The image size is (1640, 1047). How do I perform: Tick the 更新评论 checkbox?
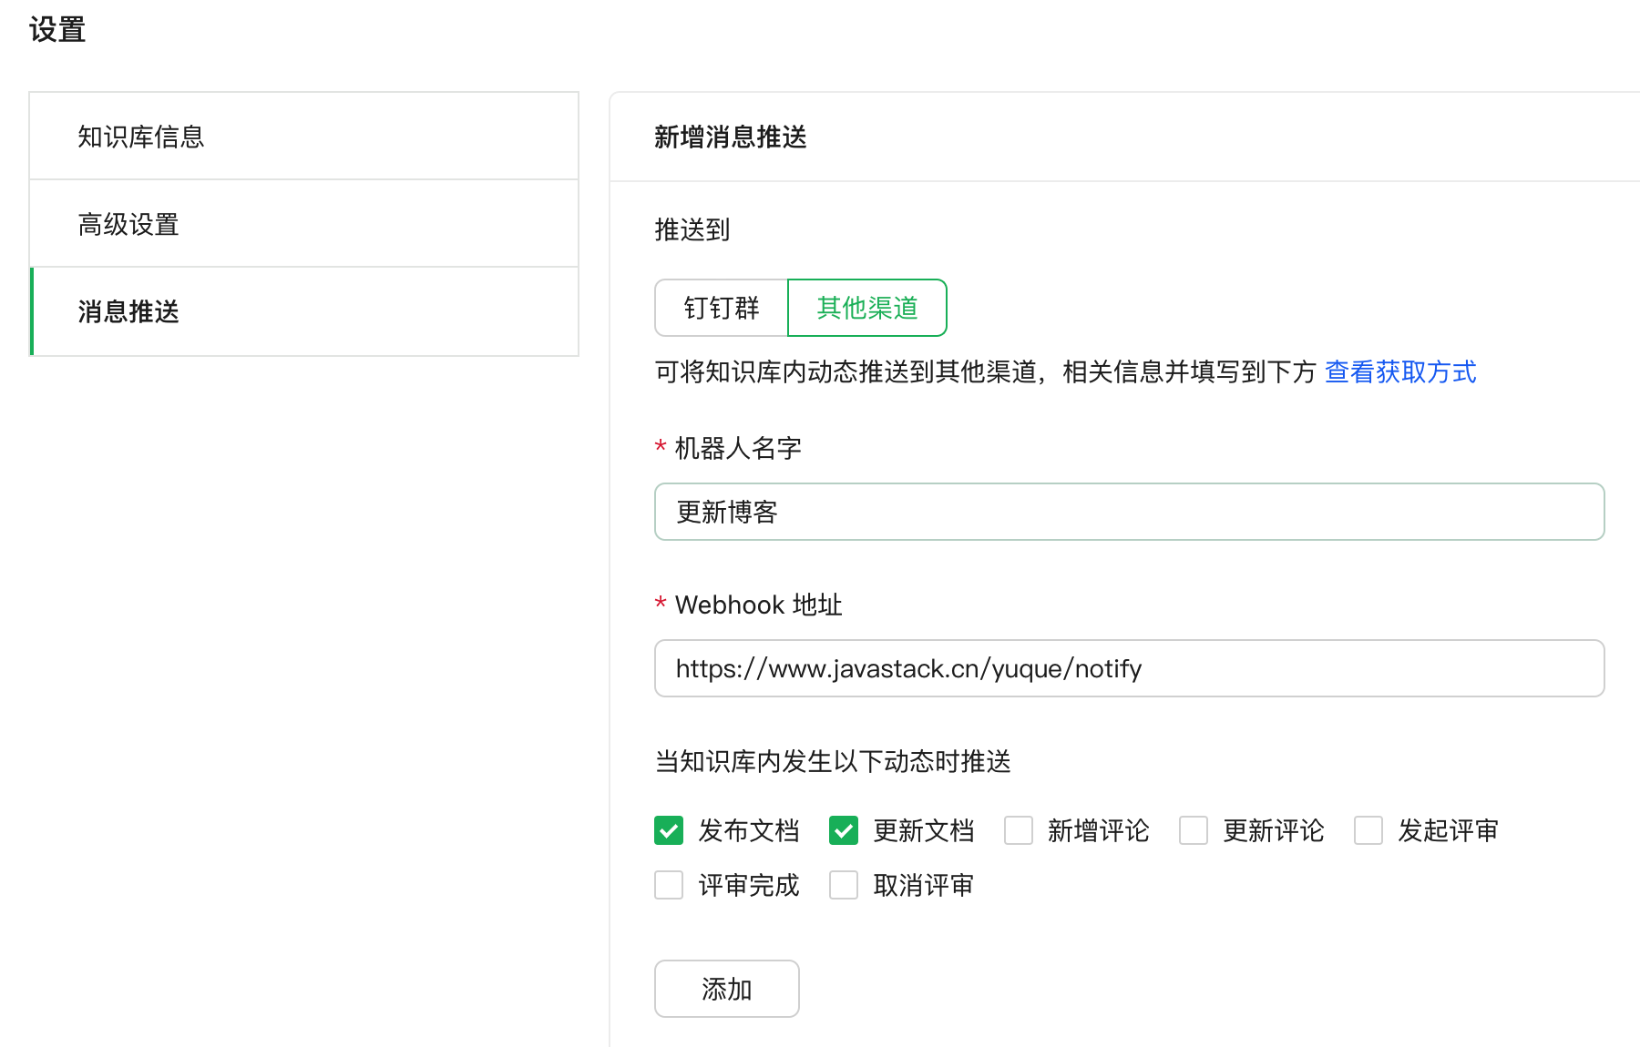(1194, 830)
